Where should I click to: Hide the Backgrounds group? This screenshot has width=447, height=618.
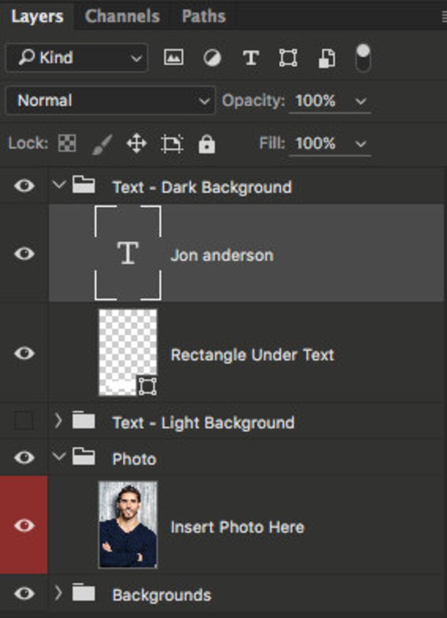click(x=24, y=593)
